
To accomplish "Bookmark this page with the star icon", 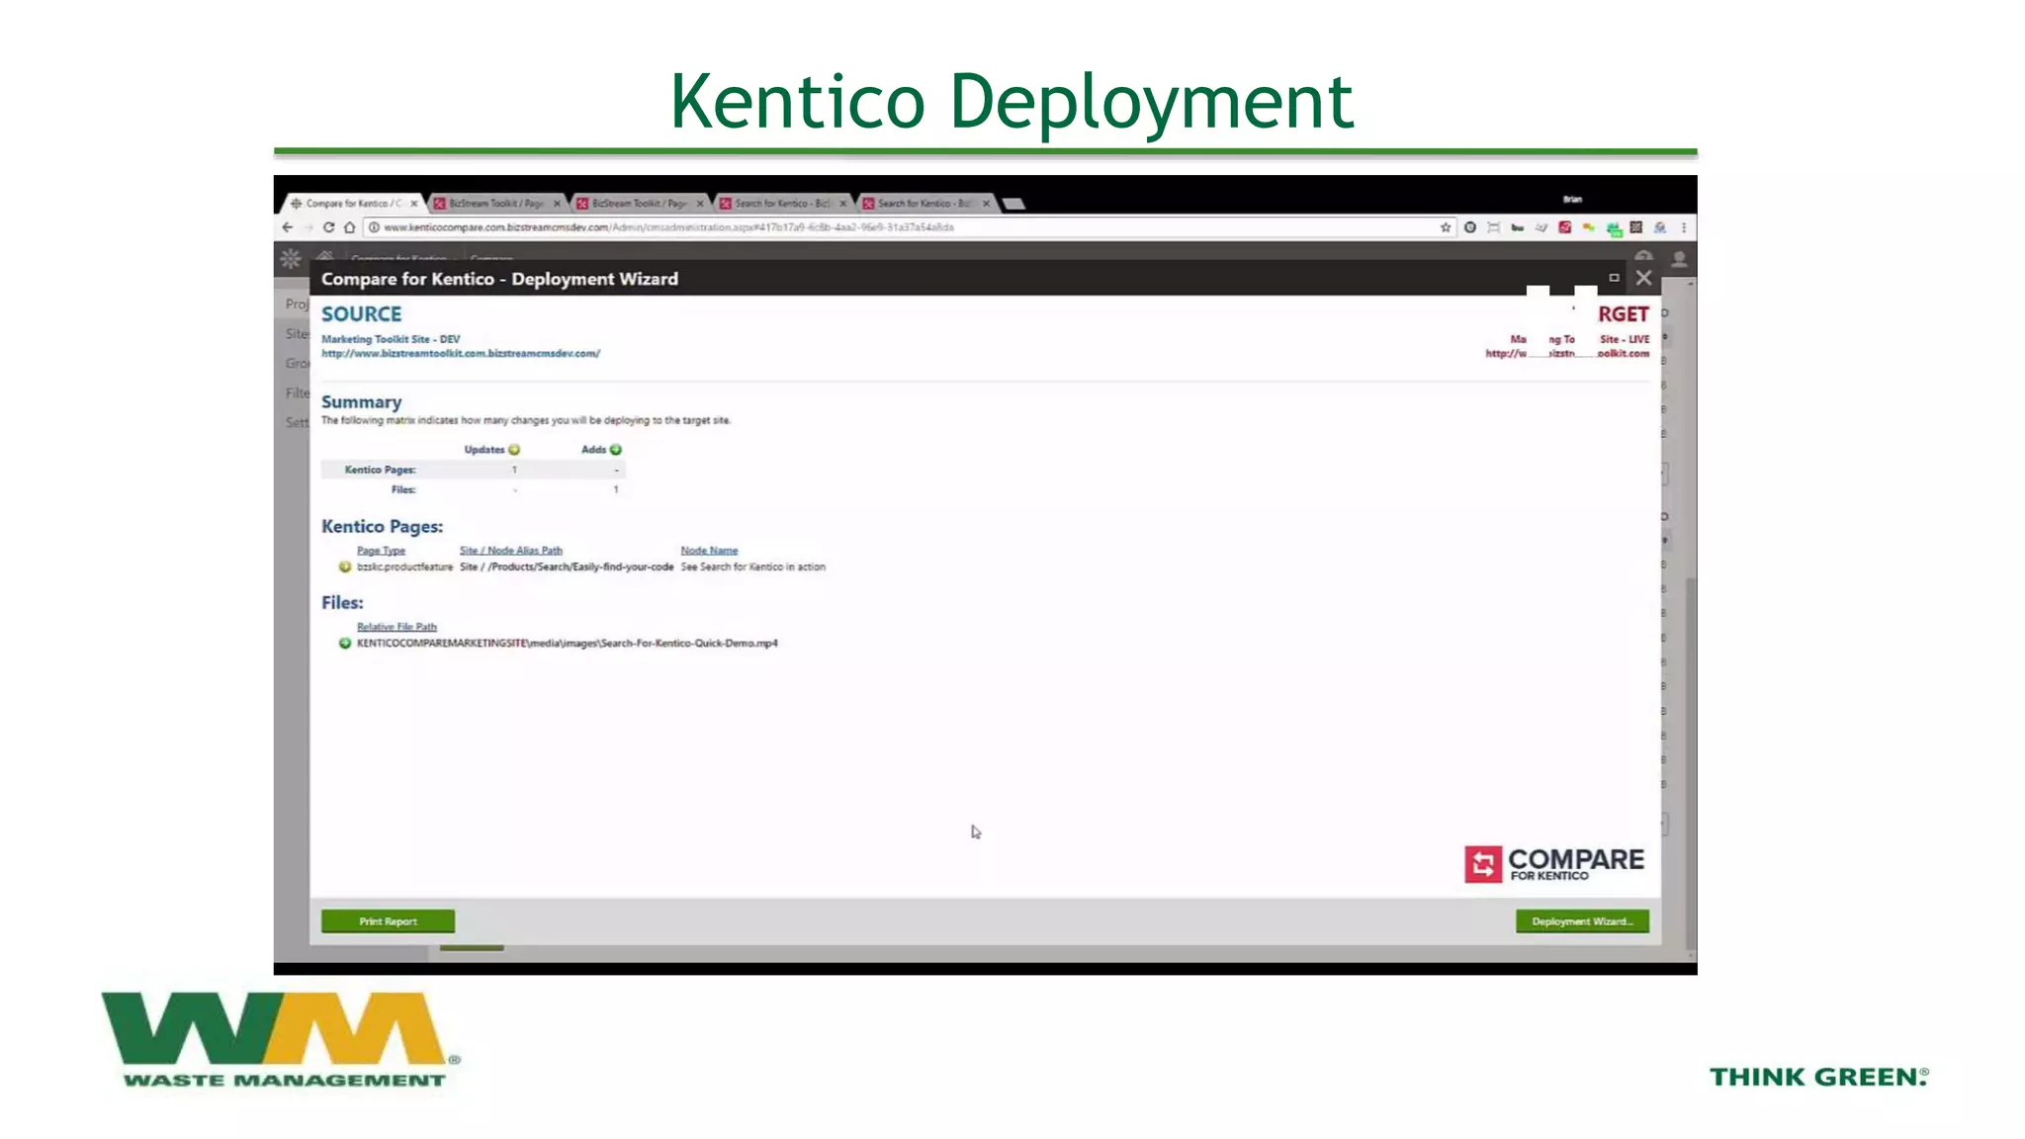I will click(x=1446, y=227).
